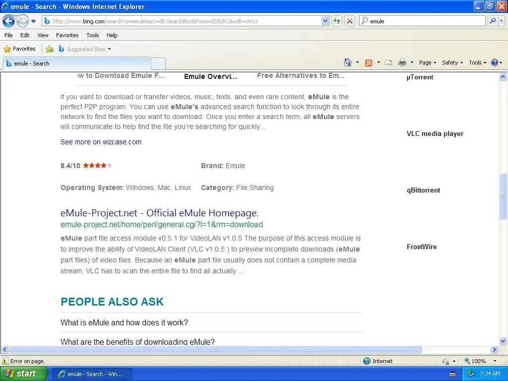Open the Tools menu in menu bar
508x381 pixels.
pos(93,35)
